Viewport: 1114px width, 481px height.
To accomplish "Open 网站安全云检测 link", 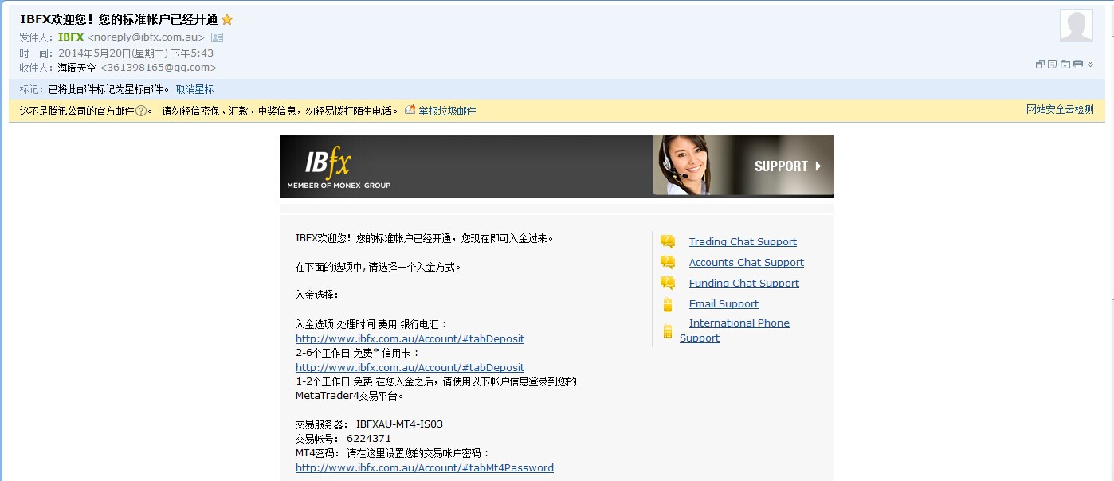I will tap(1060, 110).
